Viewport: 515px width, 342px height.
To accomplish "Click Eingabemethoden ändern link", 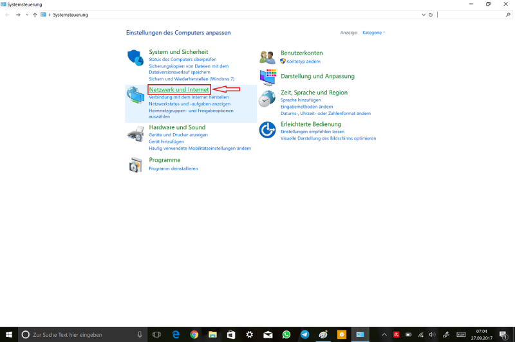I will pos(306,107).
